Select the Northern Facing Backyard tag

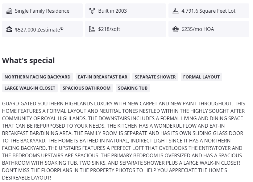pos(37,77)
